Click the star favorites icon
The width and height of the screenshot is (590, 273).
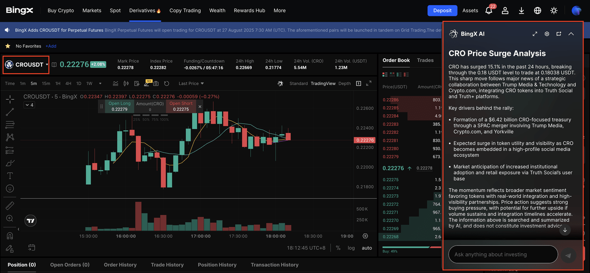click(x=8, y=46)
